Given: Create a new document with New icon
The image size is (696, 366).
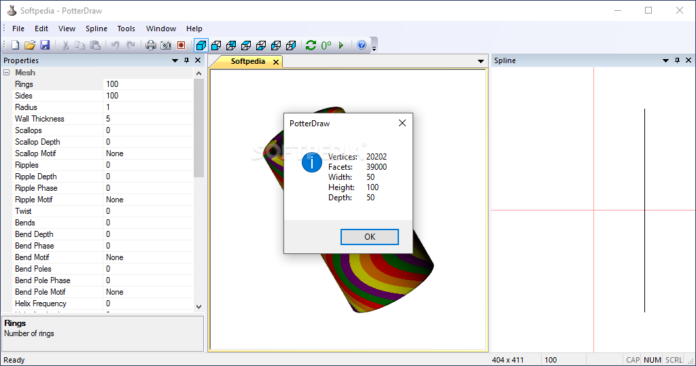Looking at the screenshot, I should (x=16, y=45).
